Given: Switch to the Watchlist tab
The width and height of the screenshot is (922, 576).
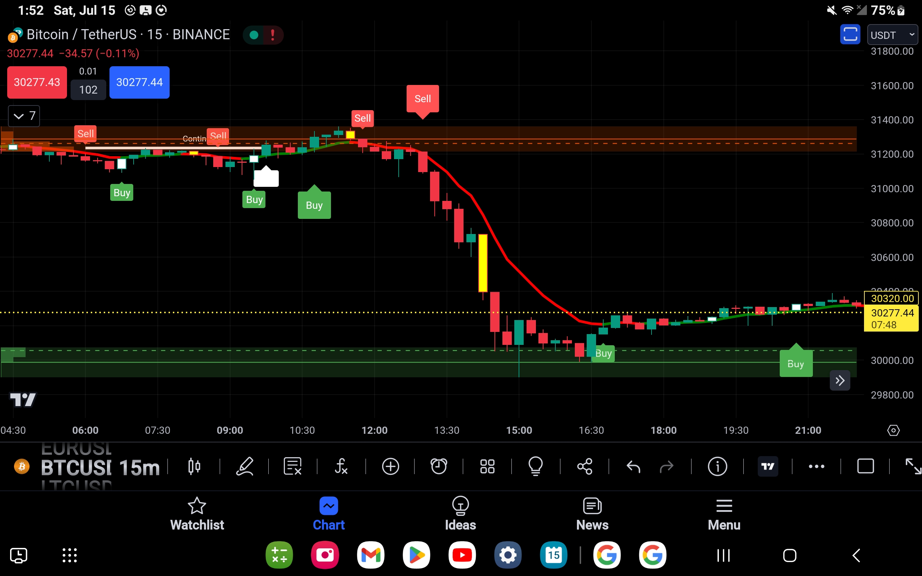Looking at the screenshot, I should [197, 514].
